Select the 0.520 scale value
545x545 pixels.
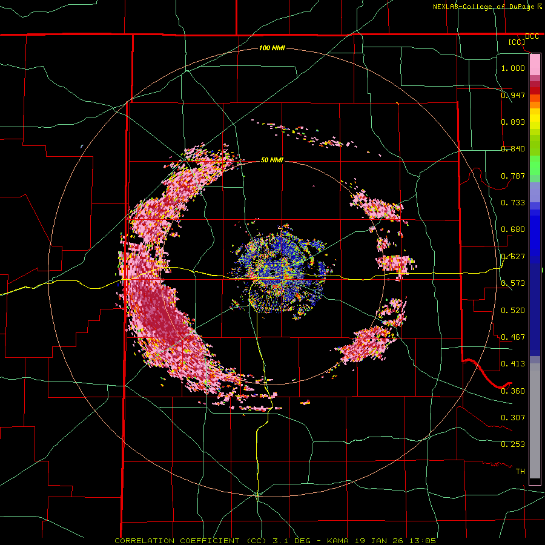pyautogui.click(x=513, y=310)
